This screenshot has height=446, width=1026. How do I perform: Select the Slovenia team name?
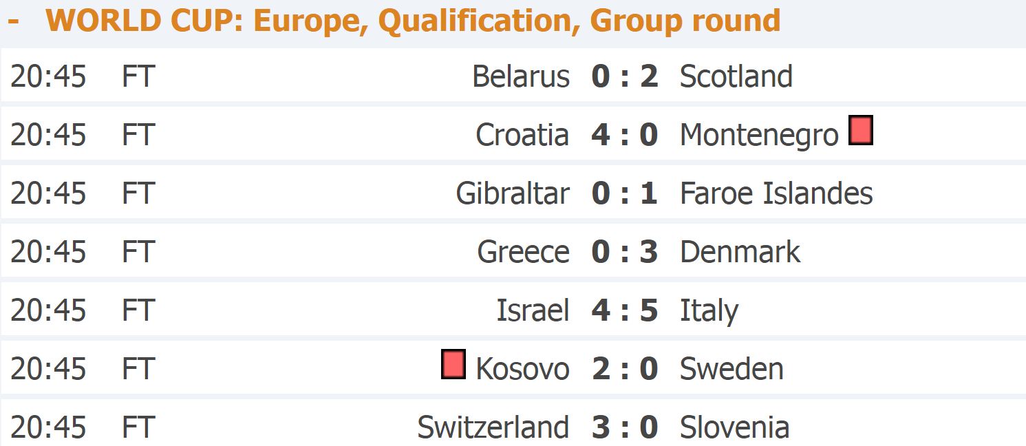(734, 427)
